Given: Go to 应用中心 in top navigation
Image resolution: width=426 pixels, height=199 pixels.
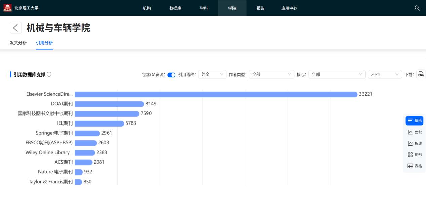Looking at the screenshot, I should click(x=289, y=8).
